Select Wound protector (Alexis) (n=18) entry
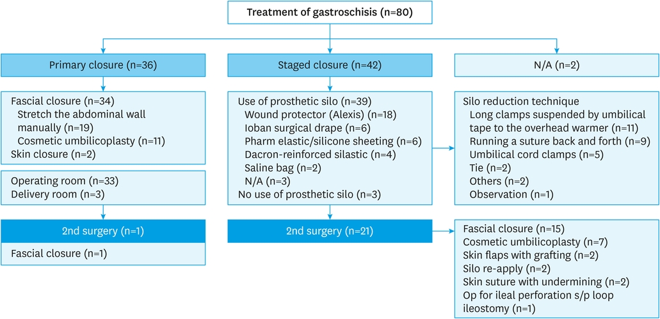The height and width of the screenshot is (319, 660). click(319, 114)
